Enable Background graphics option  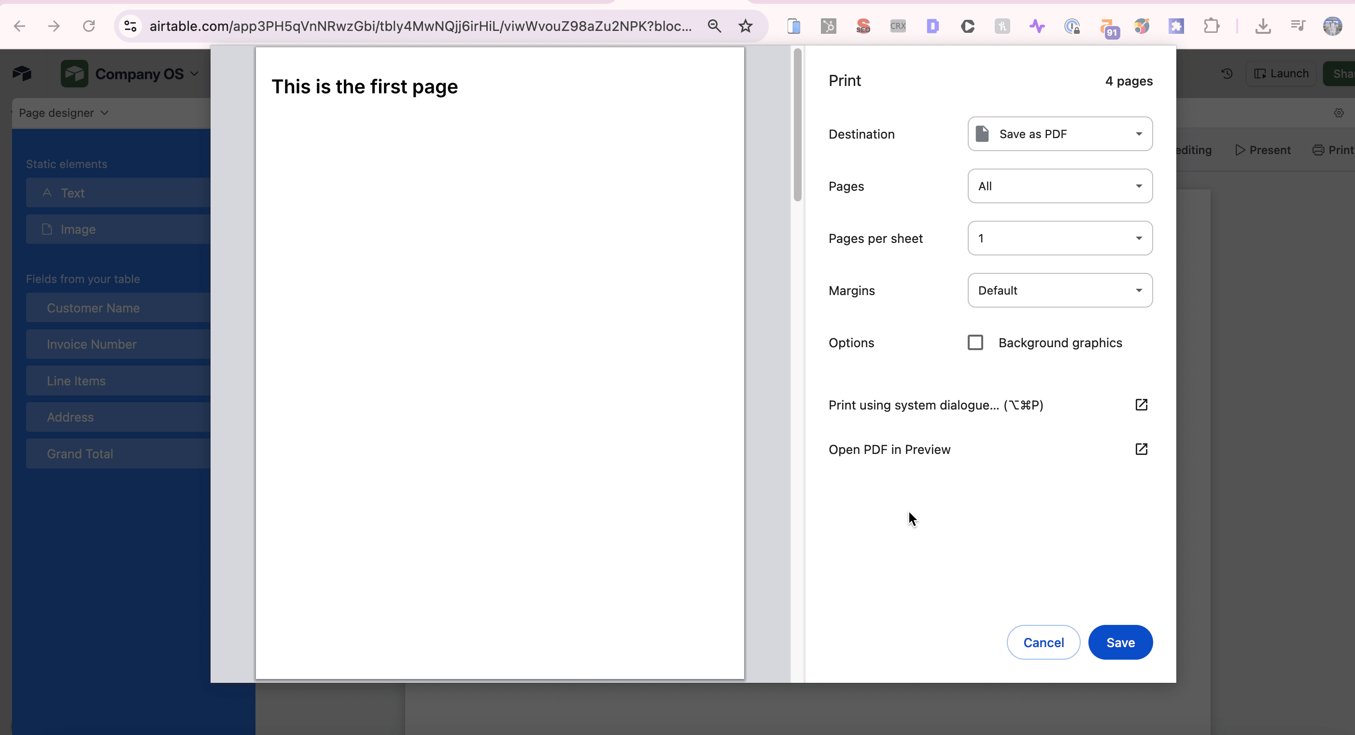[x=975, y=342]
